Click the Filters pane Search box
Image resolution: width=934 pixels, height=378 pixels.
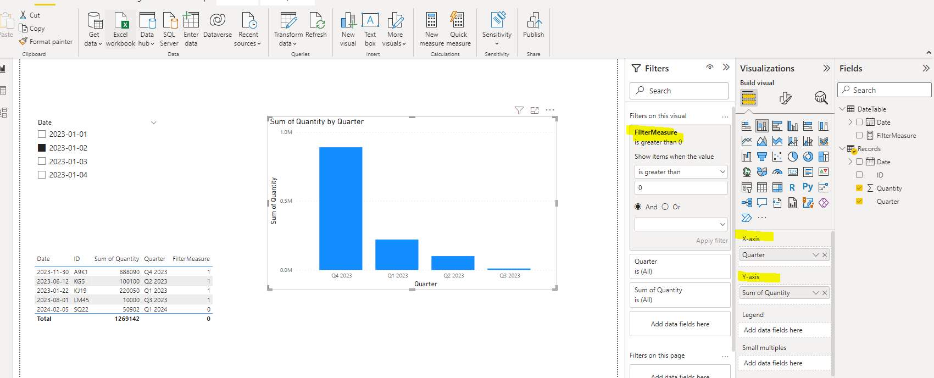point(679,91)
